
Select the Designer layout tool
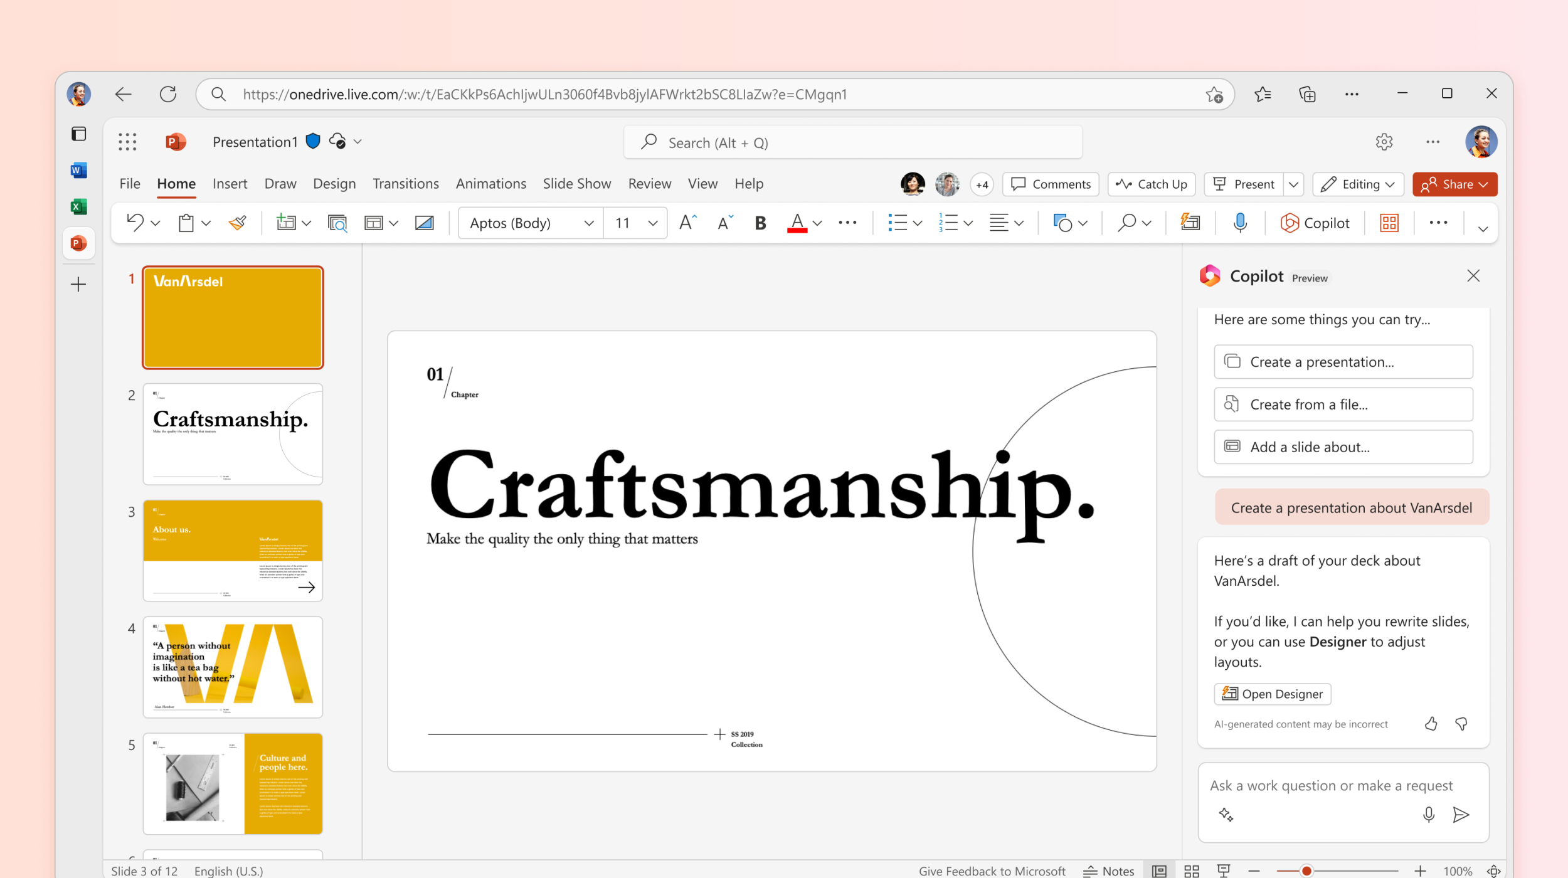coord(1388,223)
